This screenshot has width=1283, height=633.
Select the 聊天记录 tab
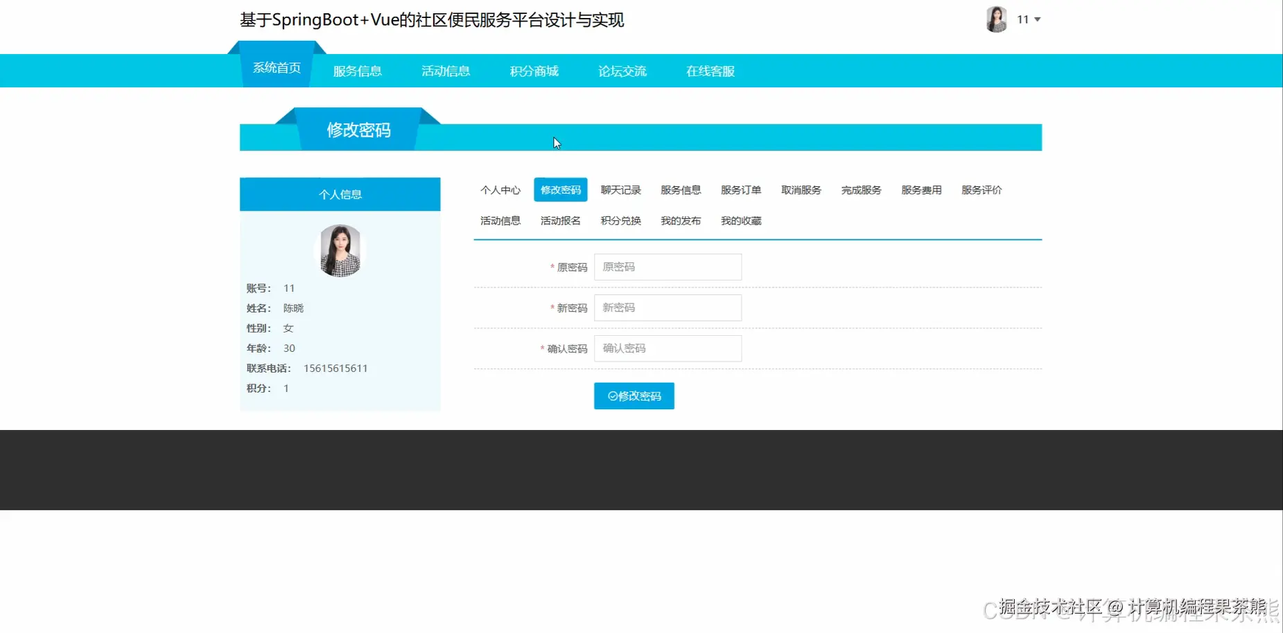click(x=620, y=189)
